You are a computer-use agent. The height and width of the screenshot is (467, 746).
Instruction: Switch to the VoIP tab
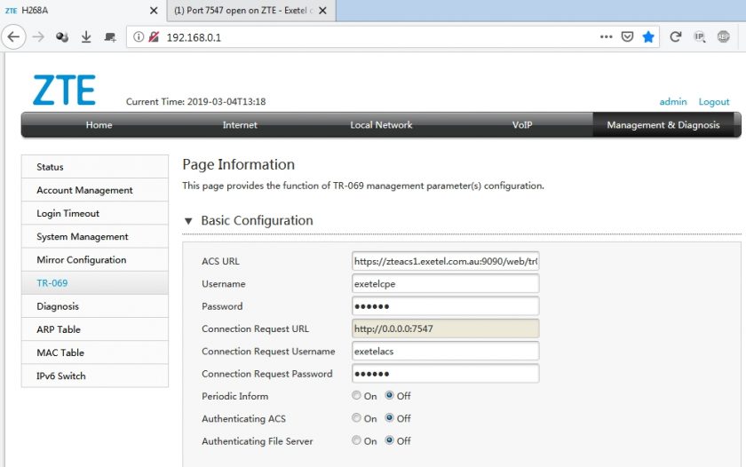pyautogui.click(x=522, y=125)
